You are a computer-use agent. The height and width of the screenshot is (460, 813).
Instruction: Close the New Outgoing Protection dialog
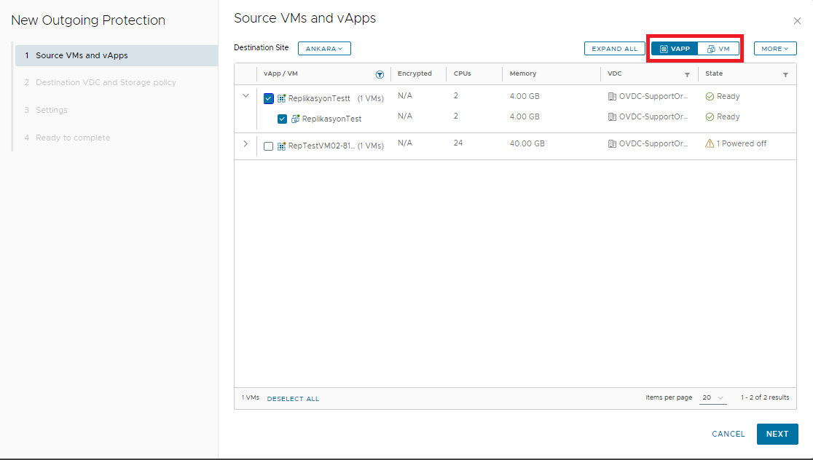[797, 20]
